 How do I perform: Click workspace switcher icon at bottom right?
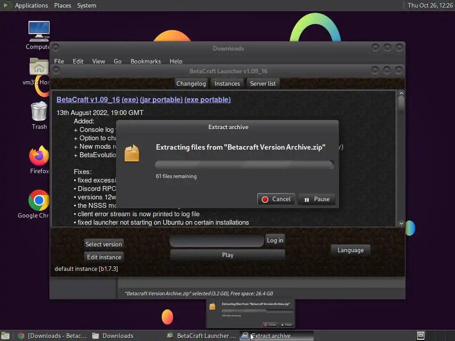(x=421, y=336)
